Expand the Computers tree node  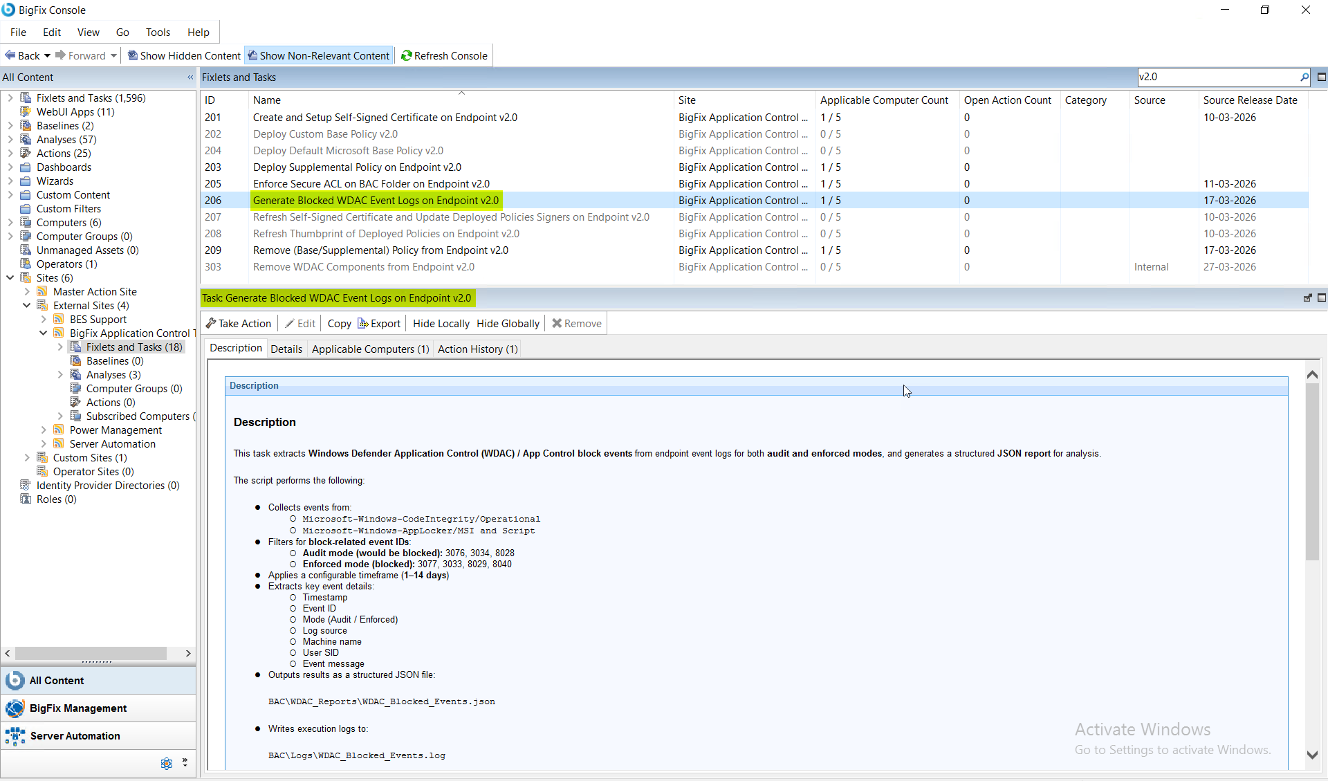point(10,222)
